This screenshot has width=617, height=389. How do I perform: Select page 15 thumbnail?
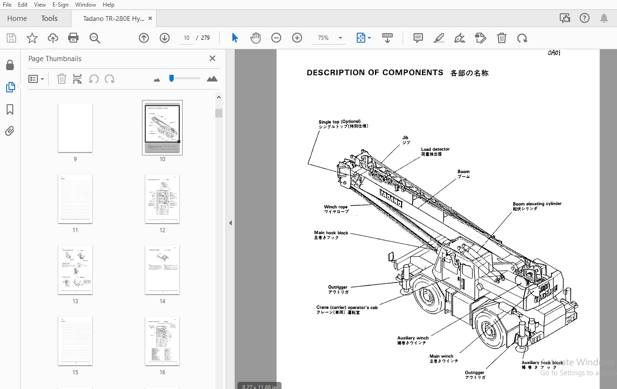75,341
